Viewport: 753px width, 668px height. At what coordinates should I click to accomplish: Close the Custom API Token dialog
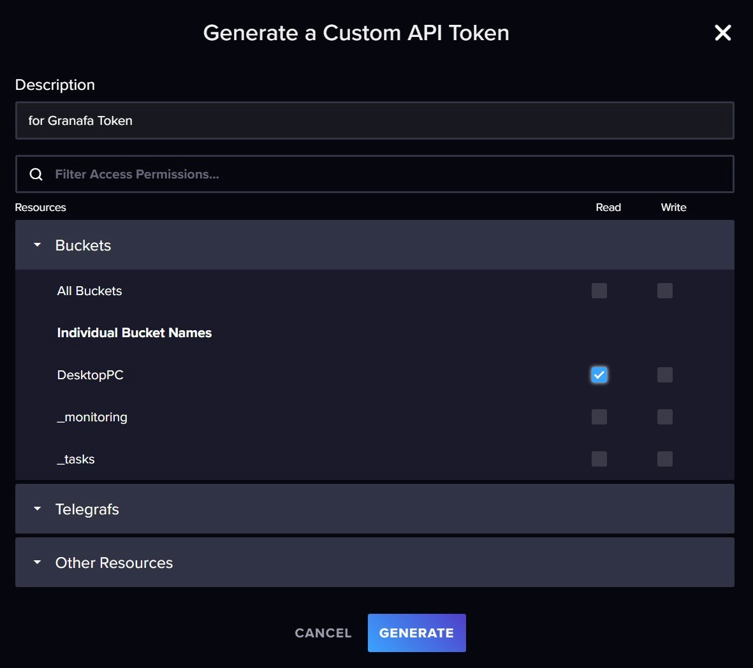(x=722, y=33)
